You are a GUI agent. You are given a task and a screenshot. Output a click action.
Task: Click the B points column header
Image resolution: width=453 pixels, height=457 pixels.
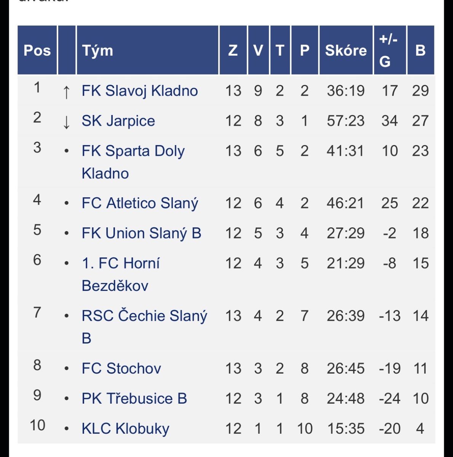(x=420, y=50)
